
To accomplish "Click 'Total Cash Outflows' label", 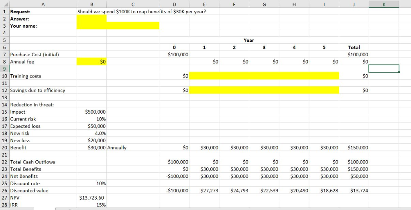I will (x=33, y=162).
